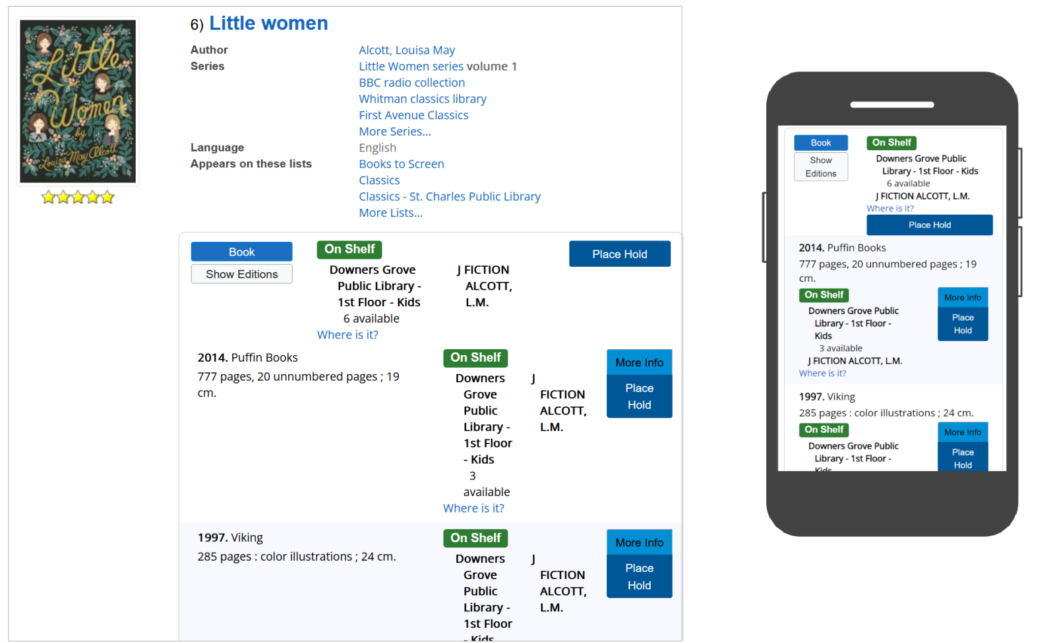
Task: Click the Show Editions button on desktop view
Action: [x=241, y=274]
